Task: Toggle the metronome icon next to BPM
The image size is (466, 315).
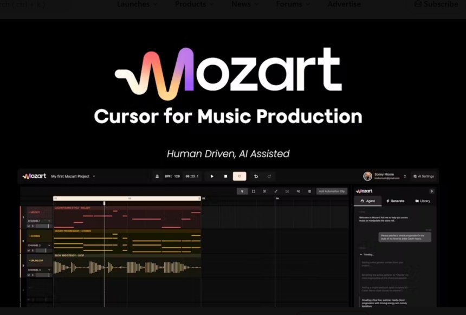Action: 157,176
